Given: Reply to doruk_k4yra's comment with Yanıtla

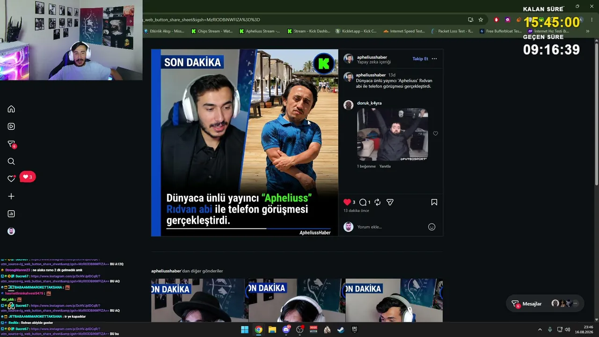Looking at the screenshot, I should 385,166.
